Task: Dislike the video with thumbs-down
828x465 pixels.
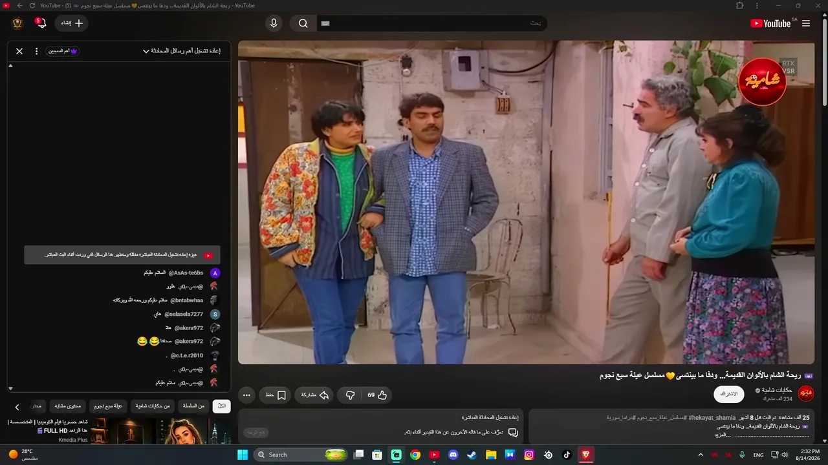Action: pyautogui.click(x=350, y=395)
